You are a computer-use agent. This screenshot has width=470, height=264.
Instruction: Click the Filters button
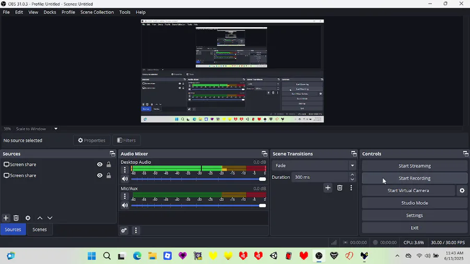pyautogui.click(x=126, y=140)
